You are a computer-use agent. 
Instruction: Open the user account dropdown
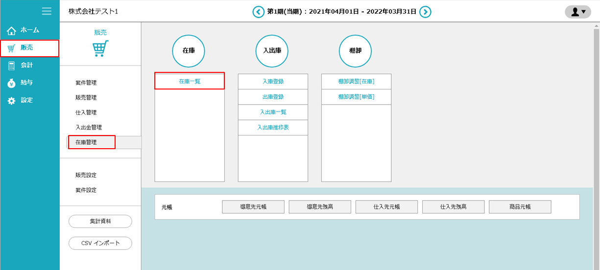578,12
